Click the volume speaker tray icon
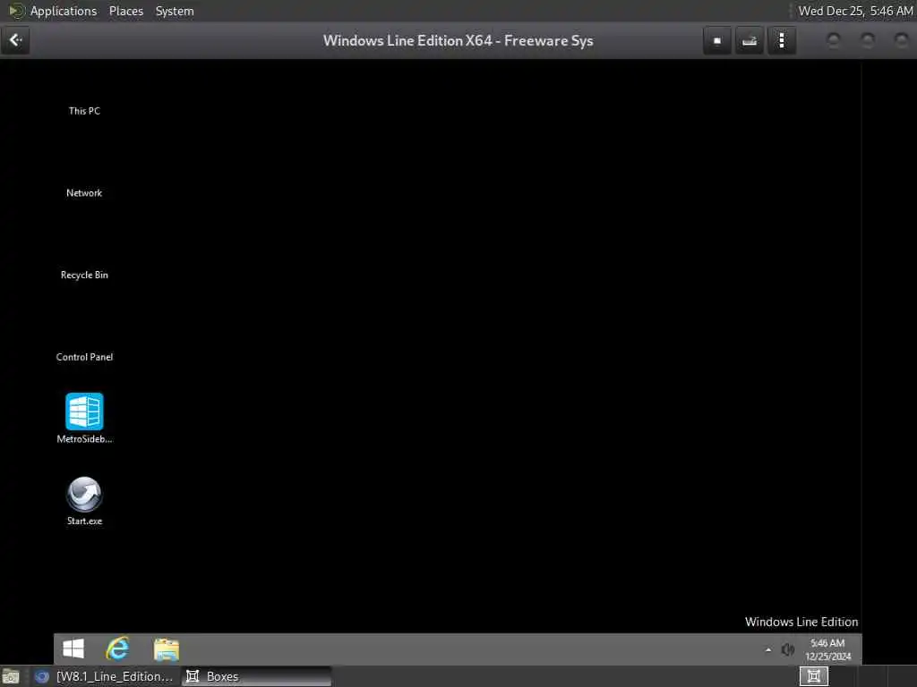This screenshot has width=917, height=687. (x=788, y=649)
